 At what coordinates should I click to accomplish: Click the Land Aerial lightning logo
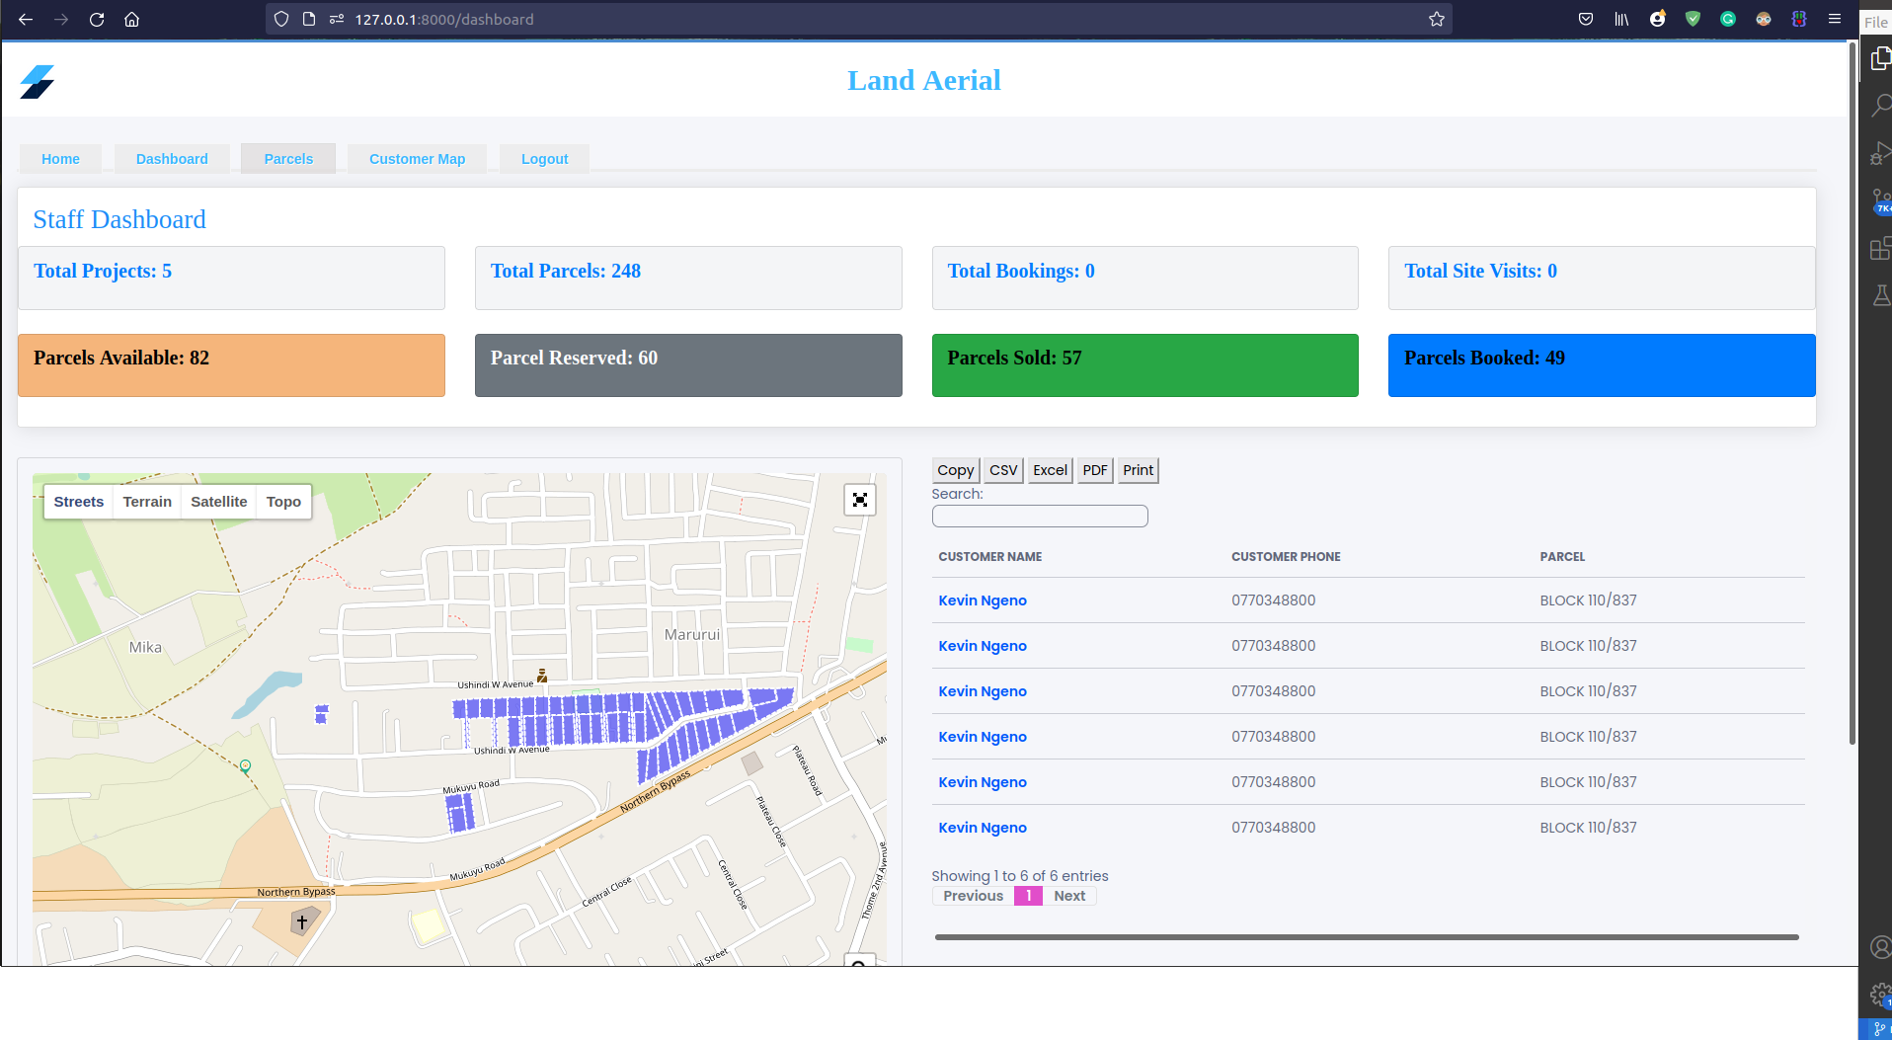tap(37, 82)
